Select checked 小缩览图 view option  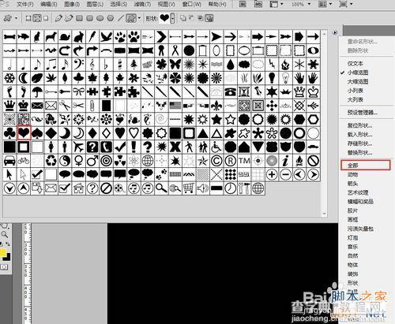(357, 73)
